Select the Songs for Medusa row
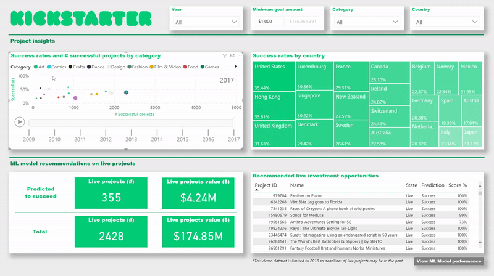 [361, 216]
